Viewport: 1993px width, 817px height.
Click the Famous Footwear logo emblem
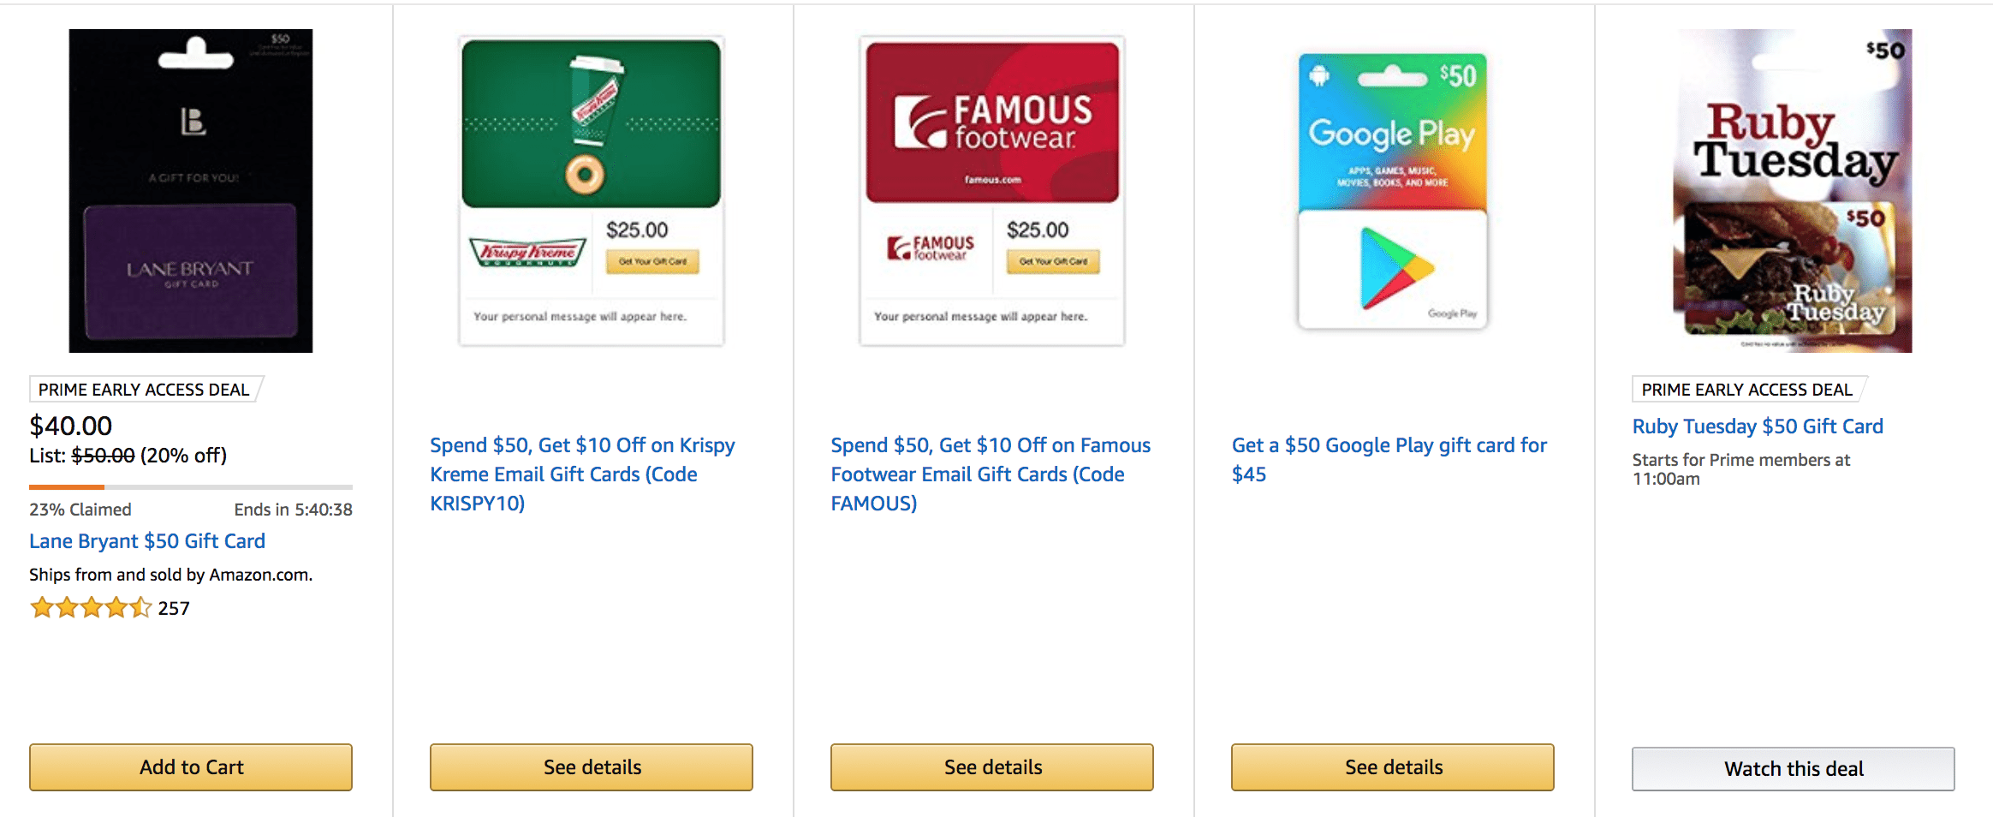[x=920, y=120]
